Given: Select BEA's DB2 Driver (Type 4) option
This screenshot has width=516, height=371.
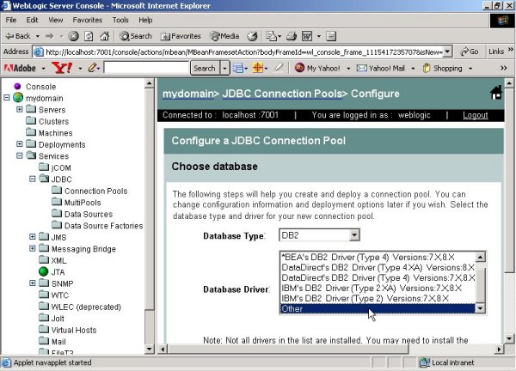Looking at the screenshot, I should click(x=378, y=257).
